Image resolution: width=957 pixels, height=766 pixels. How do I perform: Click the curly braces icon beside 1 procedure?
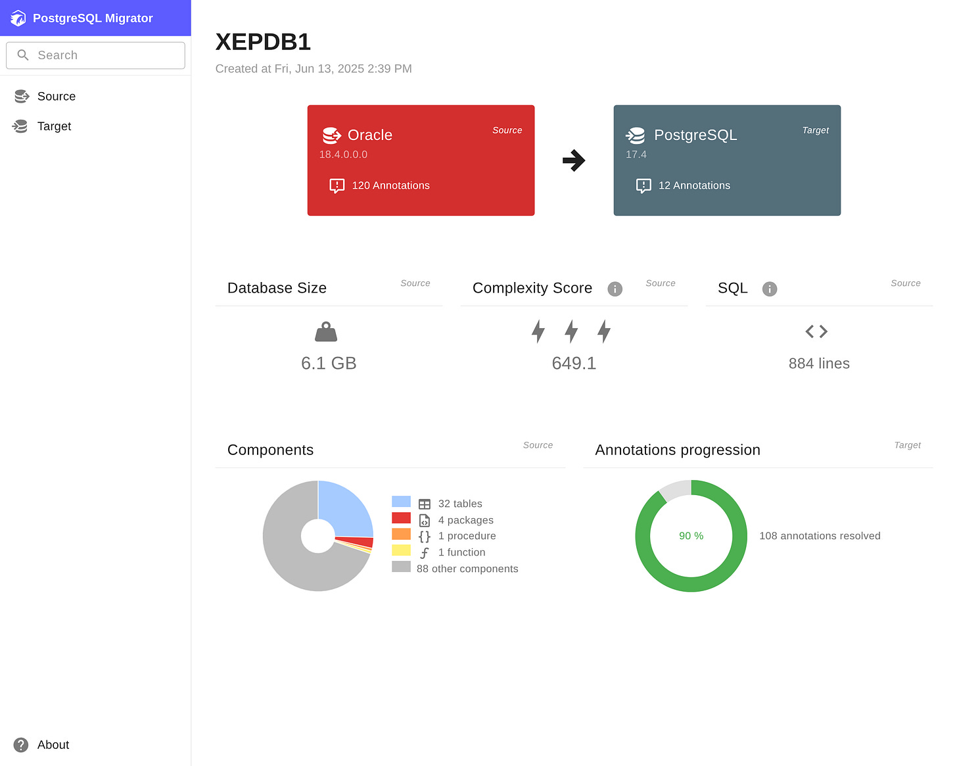[425, 537]
